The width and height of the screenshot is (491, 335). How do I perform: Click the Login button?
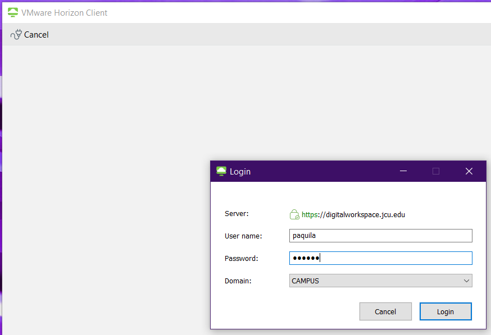[445, 311]
